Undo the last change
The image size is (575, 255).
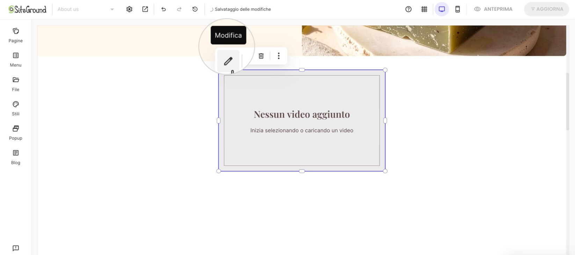(163, 9)
